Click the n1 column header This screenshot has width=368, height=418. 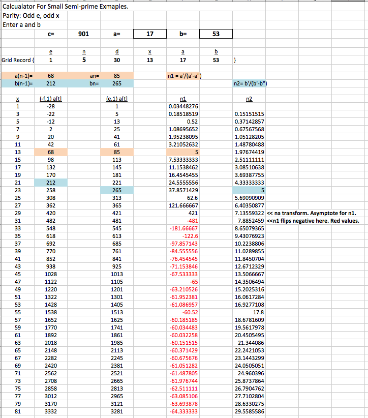coord(183,99)
